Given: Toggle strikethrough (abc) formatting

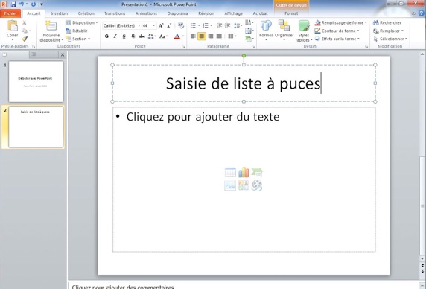Looking at the screenshot, I should [142, 36].
